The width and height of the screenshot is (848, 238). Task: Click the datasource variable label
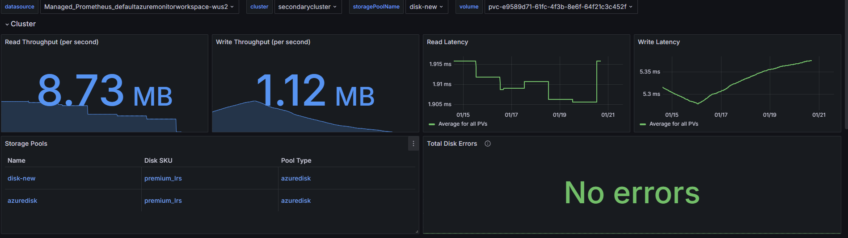[x=20, y=7]
